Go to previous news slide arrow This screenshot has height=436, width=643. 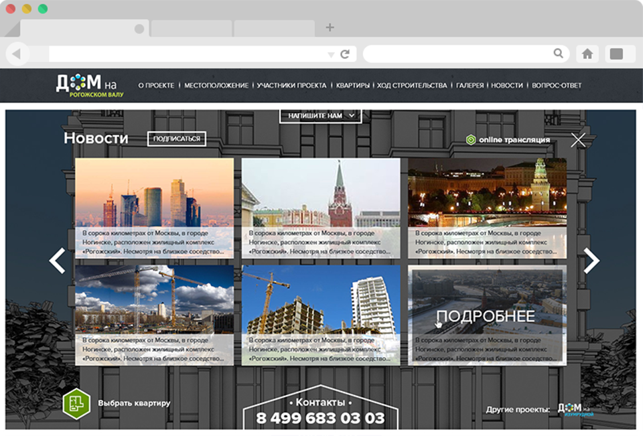[x=58, y=261]
